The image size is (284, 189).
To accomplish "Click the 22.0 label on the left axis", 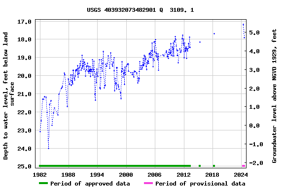I will coord(24,112).
